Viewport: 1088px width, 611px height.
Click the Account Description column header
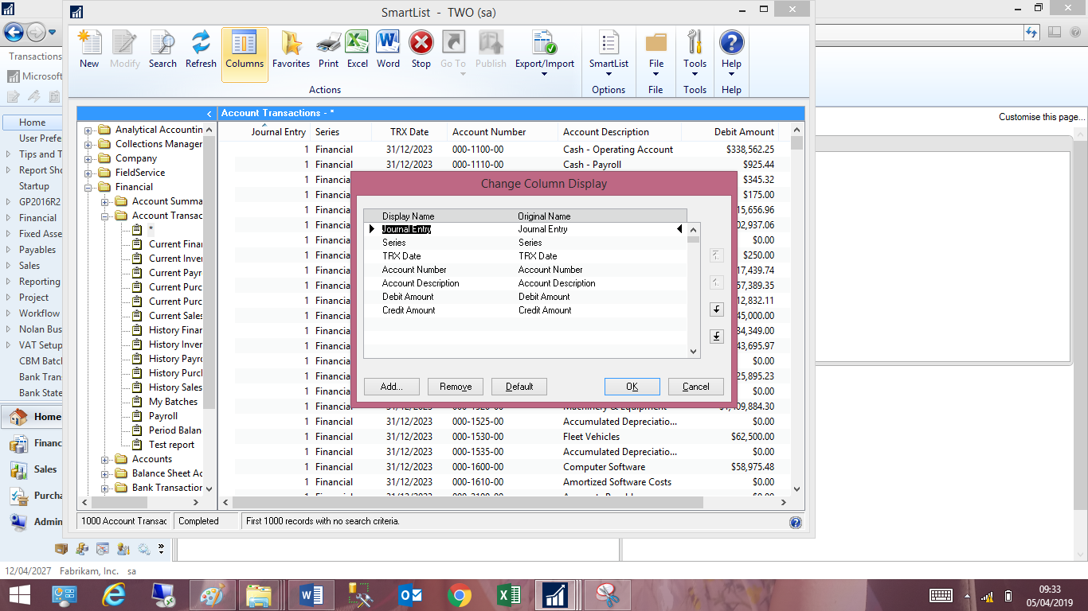pyautogui.click(x=619, y=132)
